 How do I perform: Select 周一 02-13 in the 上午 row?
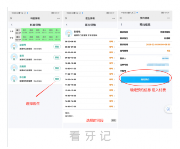57,32
